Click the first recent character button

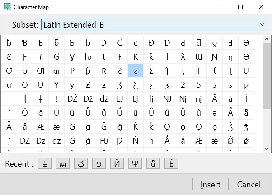pos(45,163)
